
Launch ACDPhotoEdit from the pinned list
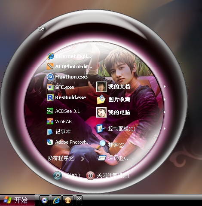70,67
